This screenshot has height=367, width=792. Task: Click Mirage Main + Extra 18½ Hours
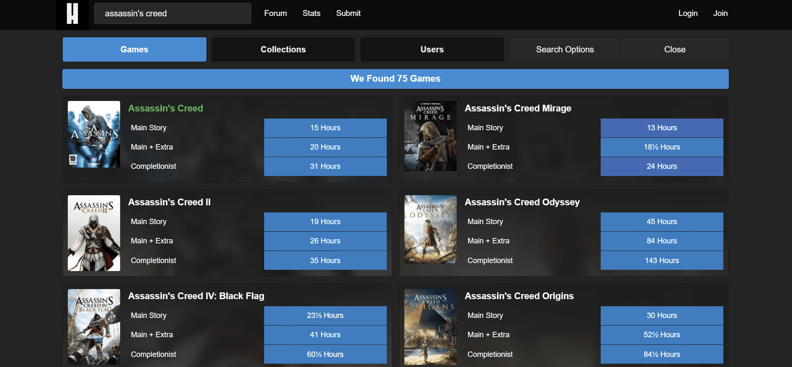click(662, 147)
